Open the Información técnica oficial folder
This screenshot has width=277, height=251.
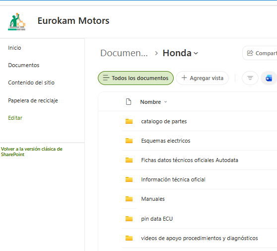tap(173, 179)
